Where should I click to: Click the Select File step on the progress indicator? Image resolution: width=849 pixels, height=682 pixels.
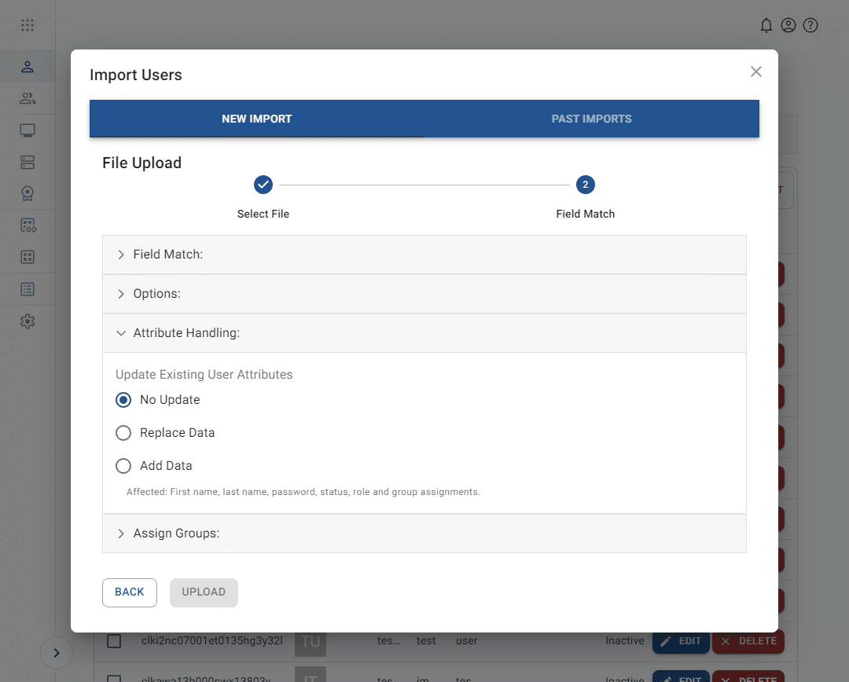pos(263,185)
